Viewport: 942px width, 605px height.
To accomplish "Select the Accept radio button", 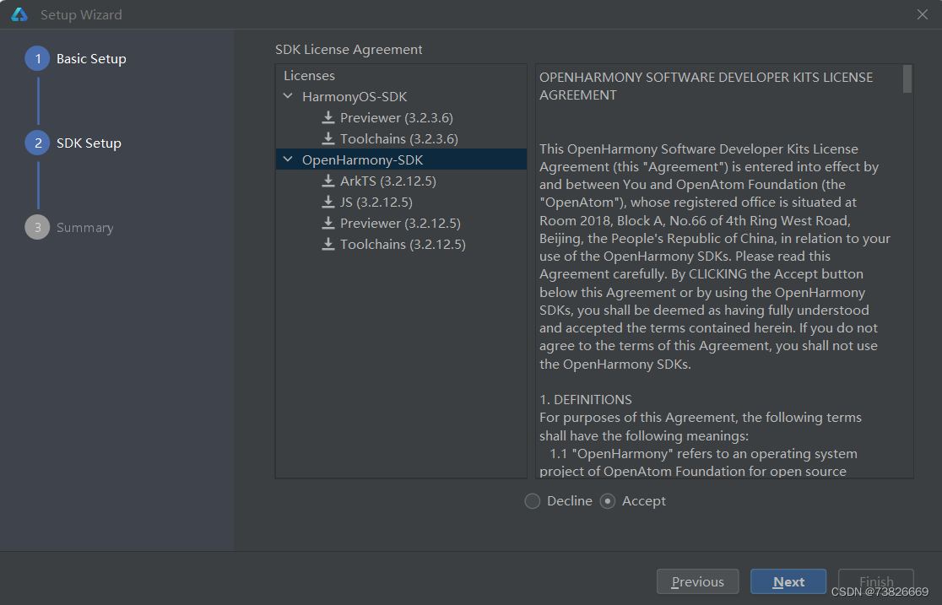I will 608,501.
